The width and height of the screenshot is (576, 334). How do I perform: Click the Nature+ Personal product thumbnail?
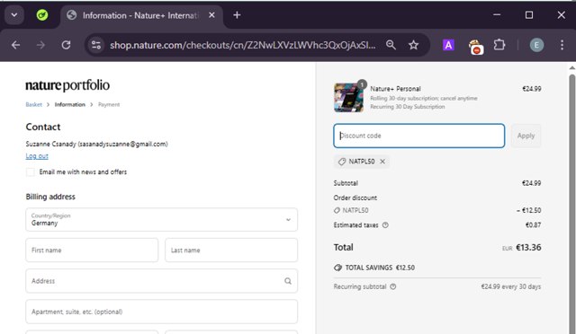click(x=348, y=98)
